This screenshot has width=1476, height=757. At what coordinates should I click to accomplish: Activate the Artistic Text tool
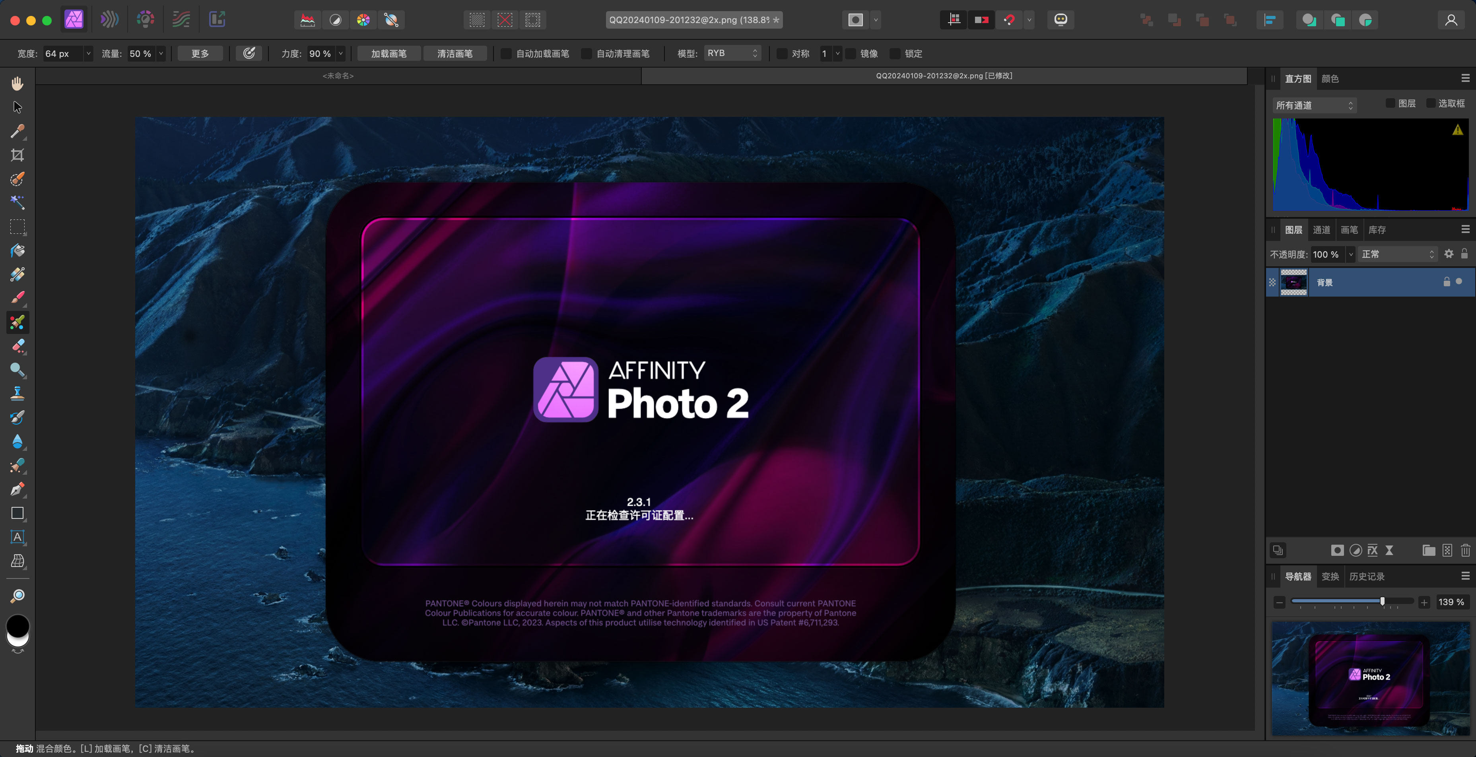pos(17,537)
